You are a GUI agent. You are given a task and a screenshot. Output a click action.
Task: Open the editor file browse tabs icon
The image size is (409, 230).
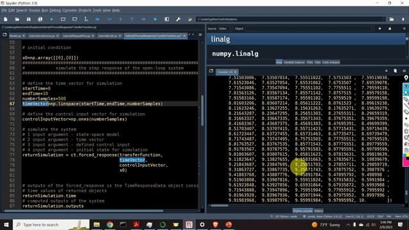4,34
